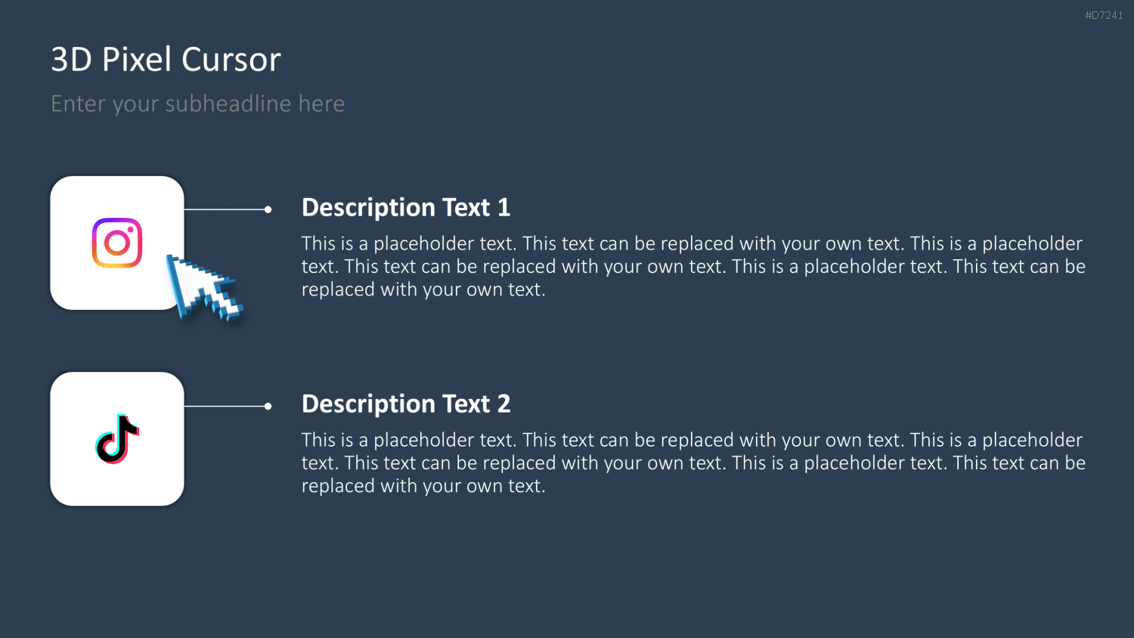The width and height of the screenshot is (1134, 638).
Task: Select the 'Description Text 1' heading
Action: click(x=406, y=207)
